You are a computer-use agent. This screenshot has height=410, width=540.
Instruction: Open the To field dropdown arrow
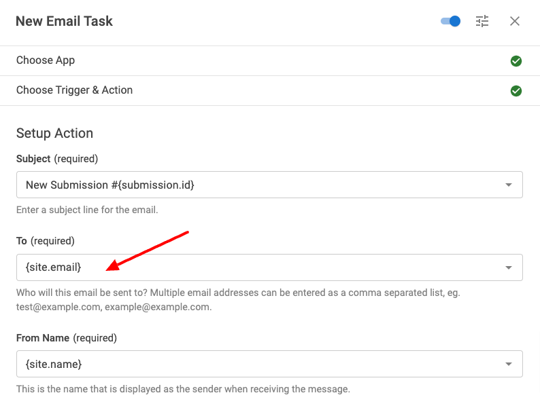(x=509, y=267)
